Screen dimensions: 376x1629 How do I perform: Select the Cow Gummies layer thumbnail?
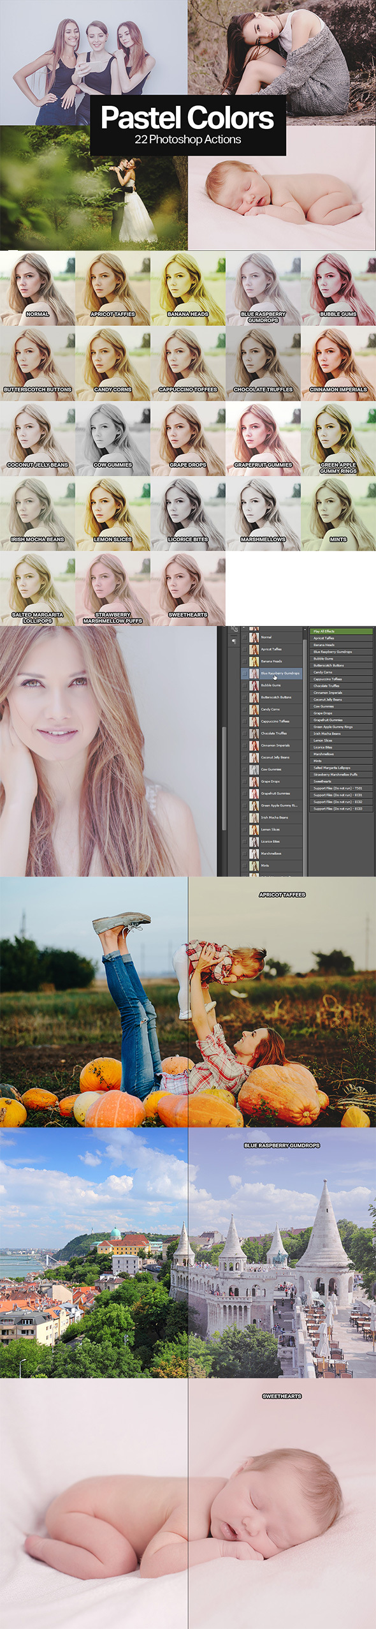click(254, 769)
